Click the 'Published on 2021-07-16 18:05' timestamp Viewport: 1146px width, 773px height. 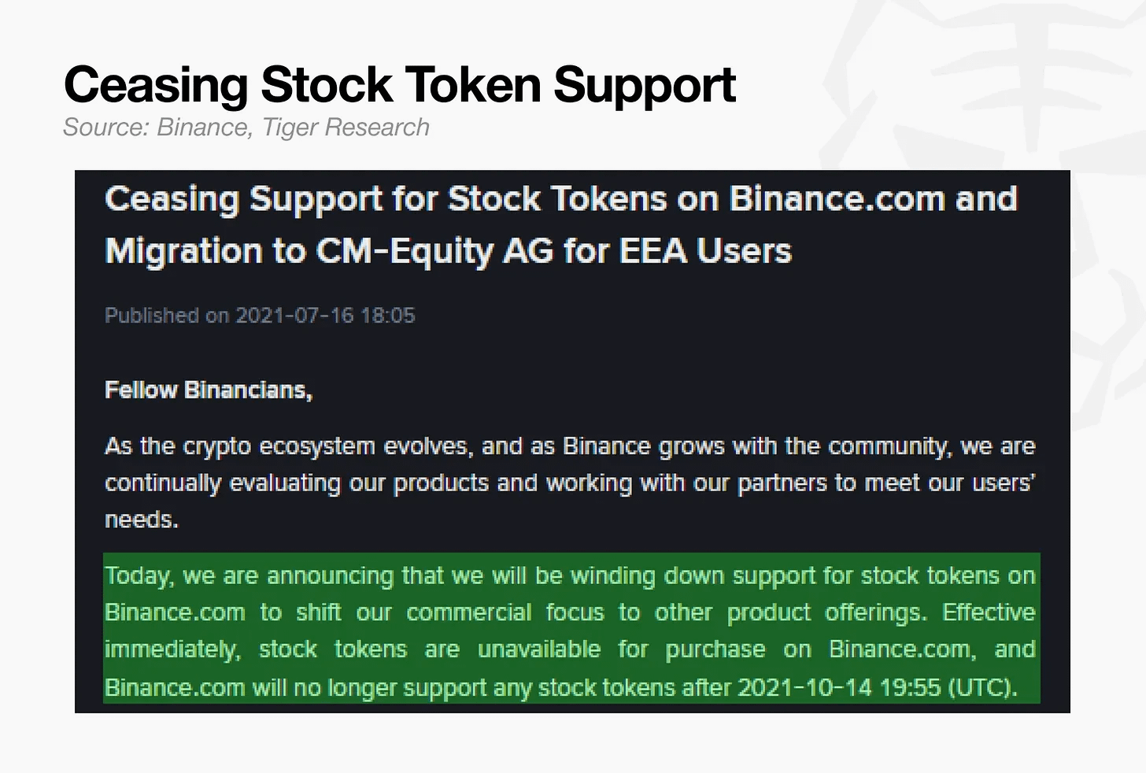click(260, 316)
